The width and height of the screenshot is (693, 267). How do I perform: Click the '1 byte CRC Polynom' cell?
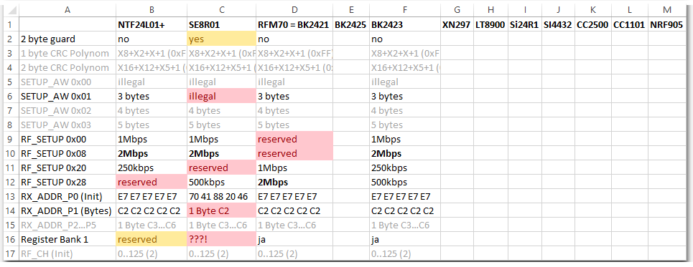tap(68, 53)
